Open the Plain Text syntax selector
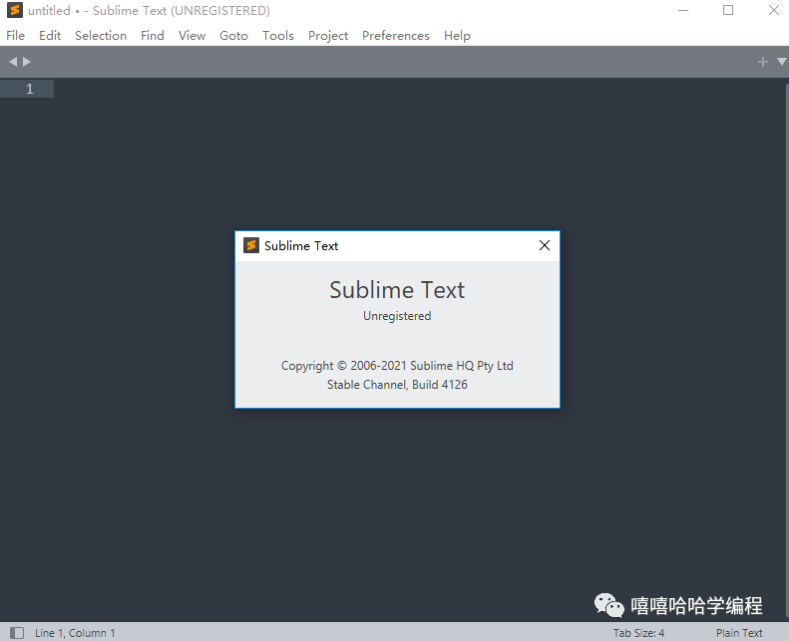The height and width of the screenshot is (641, 789). pos(739,633)
